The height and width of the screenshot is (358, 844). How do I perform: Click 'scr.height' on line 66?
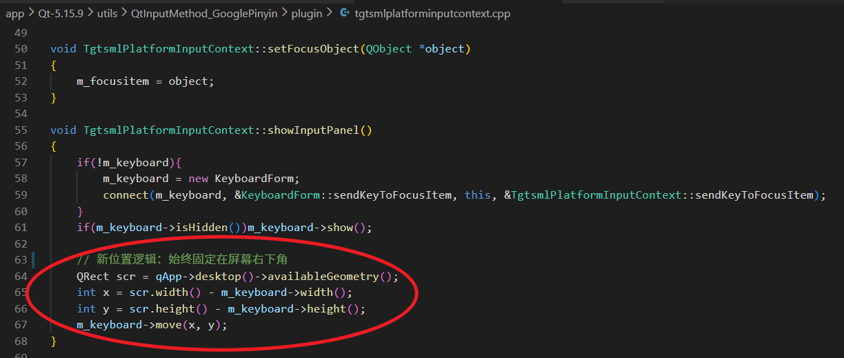tap(163, 309)
